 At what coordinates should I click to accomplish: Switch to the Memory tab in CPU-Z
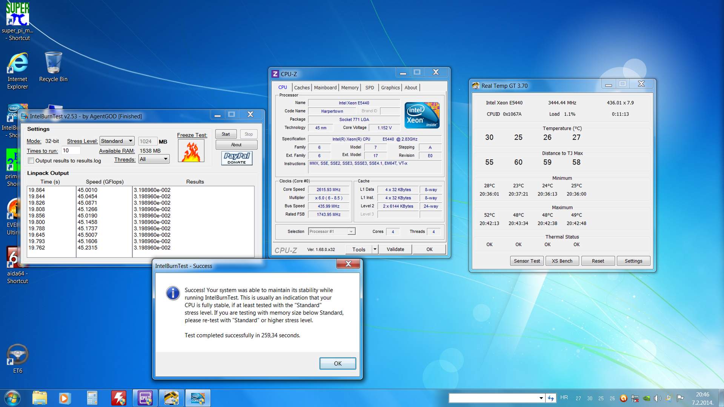350,88
